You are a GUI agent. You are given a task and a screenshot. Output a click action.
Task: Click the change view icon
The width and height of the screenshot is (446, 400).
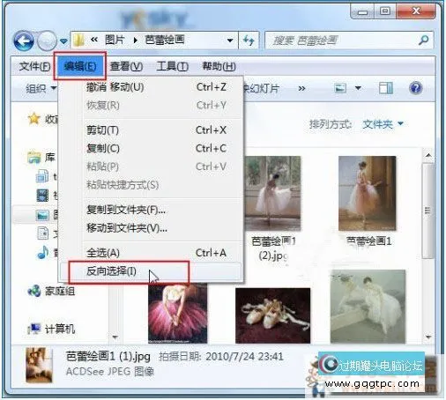340,88
